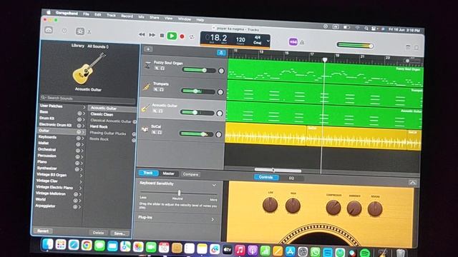Click the Fuzzy Soul Organ track icon
The image size is (458, 257).
[148, 65]
